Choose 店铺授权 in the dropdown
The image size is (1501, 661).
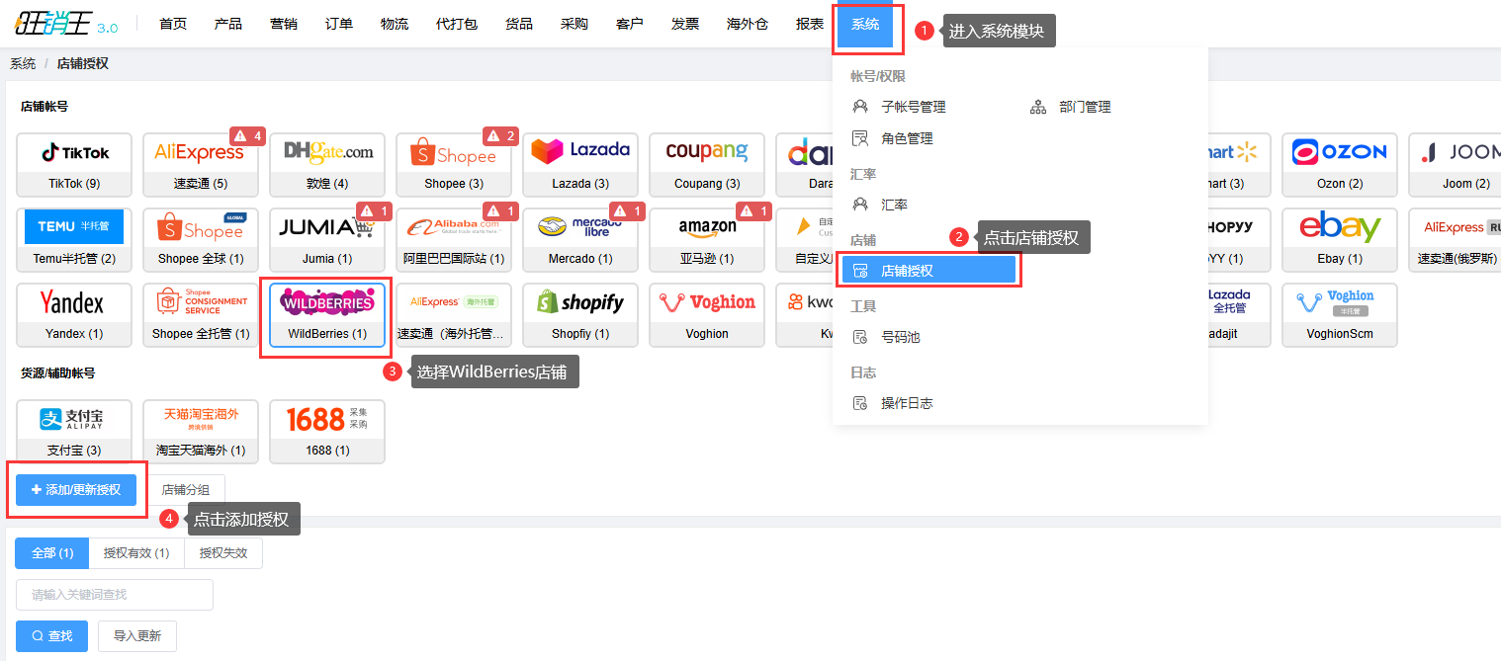point(928,270)
